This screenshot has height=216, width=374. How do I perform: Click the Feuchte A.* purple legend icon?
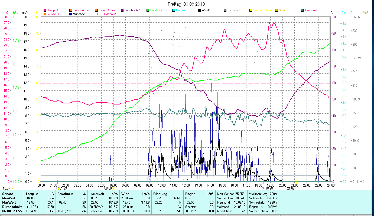click(x=122, y=10)
